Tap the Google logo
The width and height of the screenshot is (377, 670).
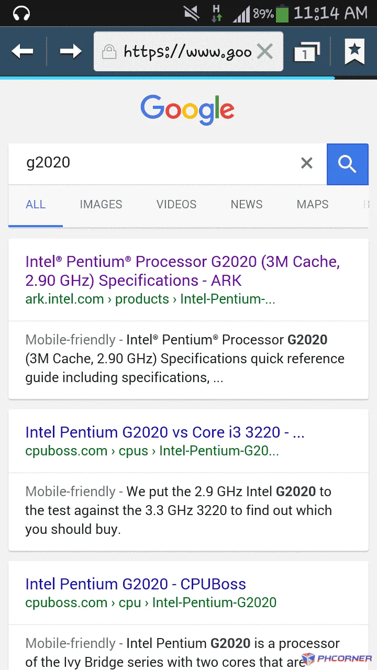[x=187, y=110]
